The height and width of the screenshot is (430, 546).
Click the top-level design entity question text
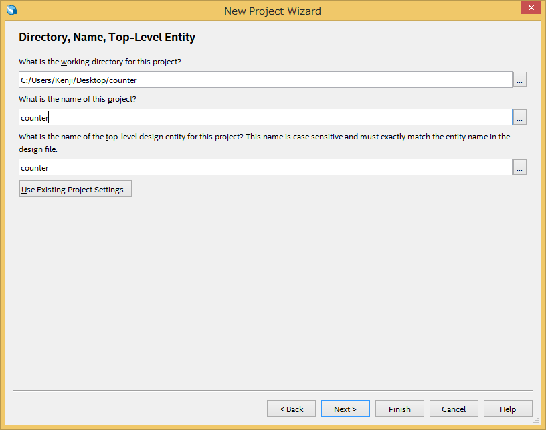(x=264, y=143)
